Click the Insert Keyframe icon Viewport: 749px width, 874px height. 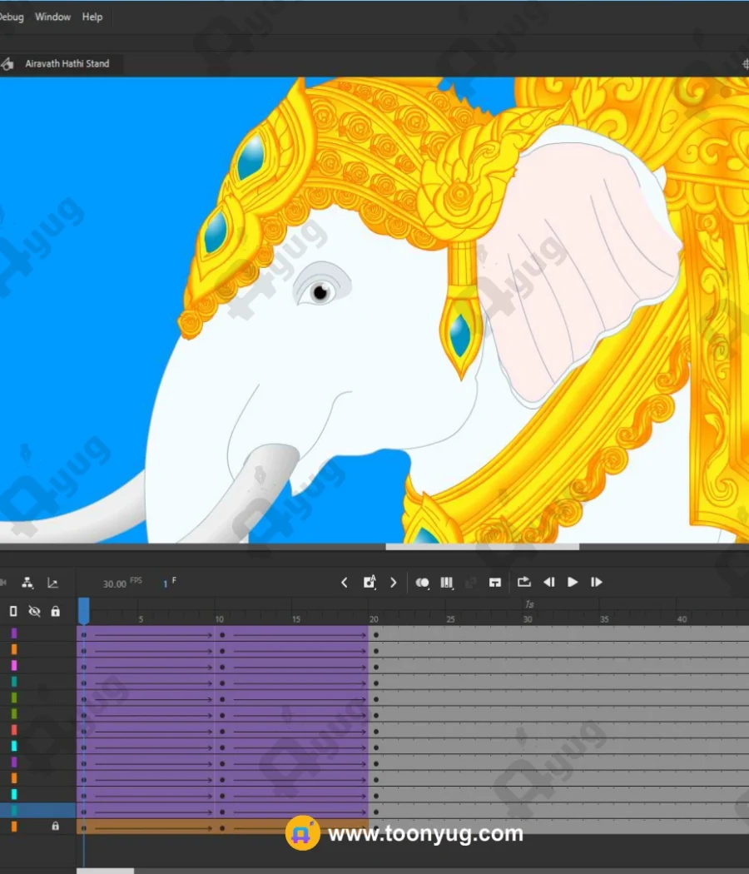point(370,583)
